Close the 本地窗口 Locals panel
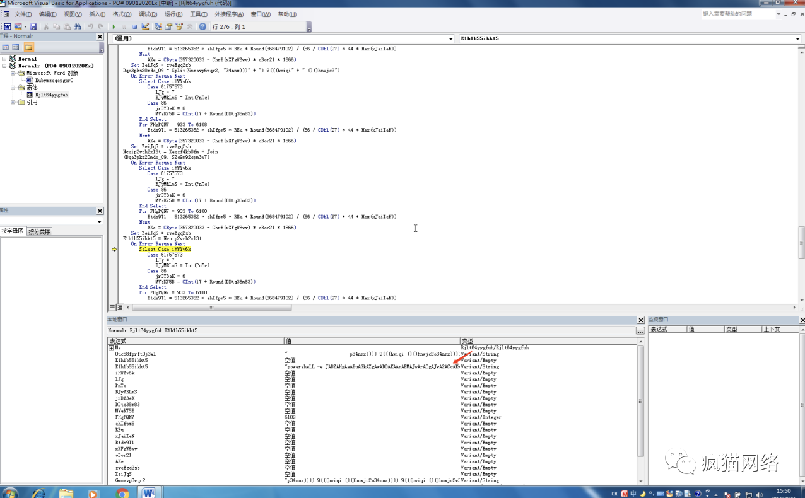The width and height of the screenshot is (805, 498). click(x=641, y=320)
